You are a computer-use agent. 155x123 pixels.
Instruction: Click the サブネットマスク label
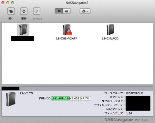click(113, 101)
